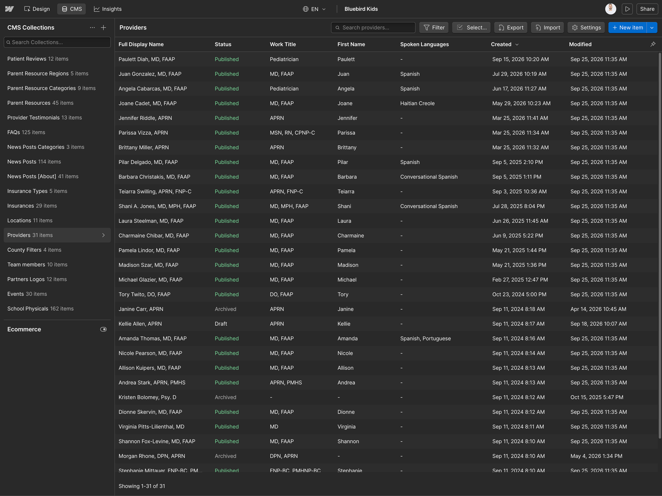Create a New item
The image size is (662, 496).
pyautogui.click(x=627, y=27)
